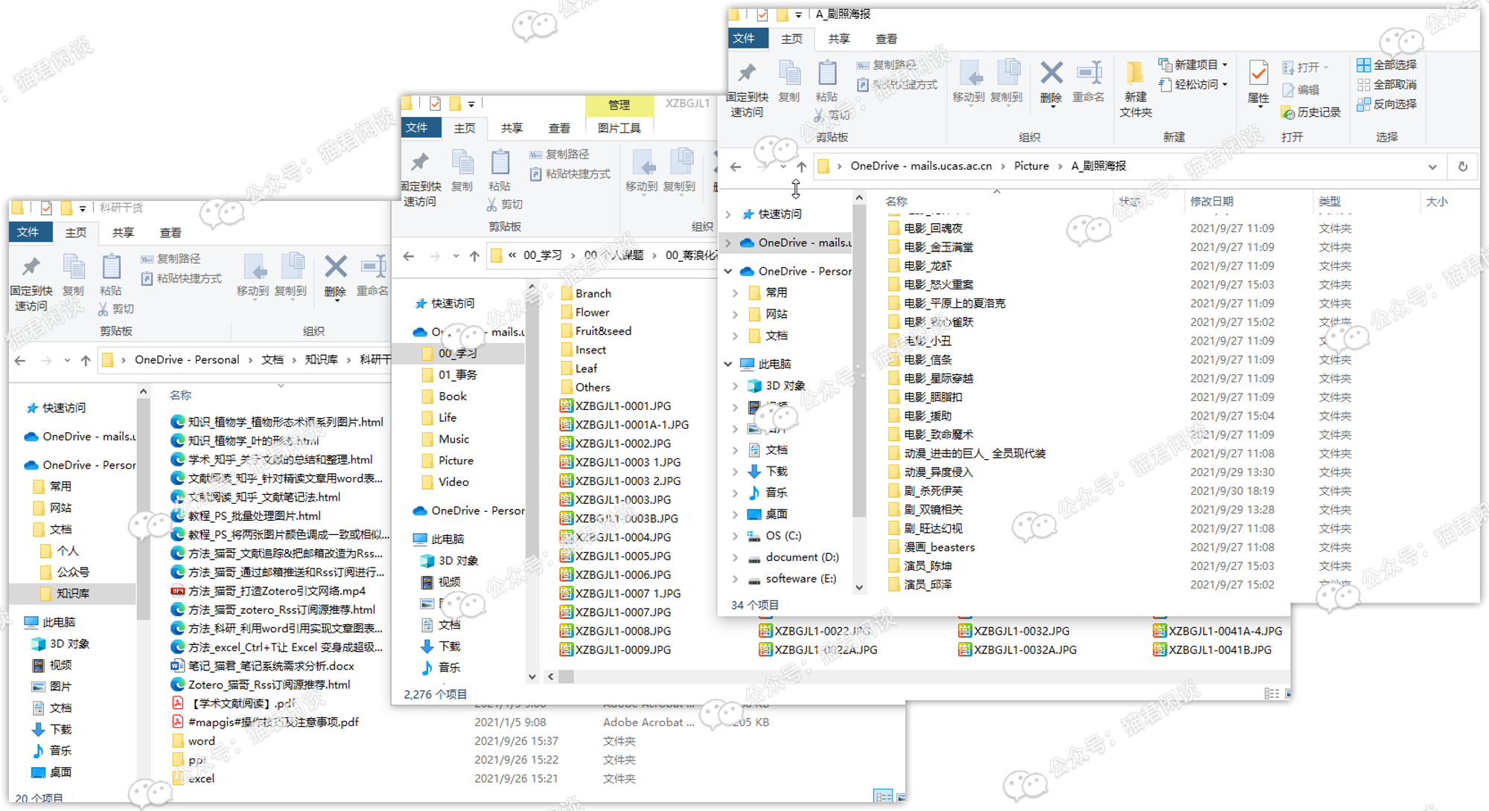Click Refresh icon in A_剧照海报 address bar
The height and width of the screenshot is (811, 1489).
pos(1463,167)
